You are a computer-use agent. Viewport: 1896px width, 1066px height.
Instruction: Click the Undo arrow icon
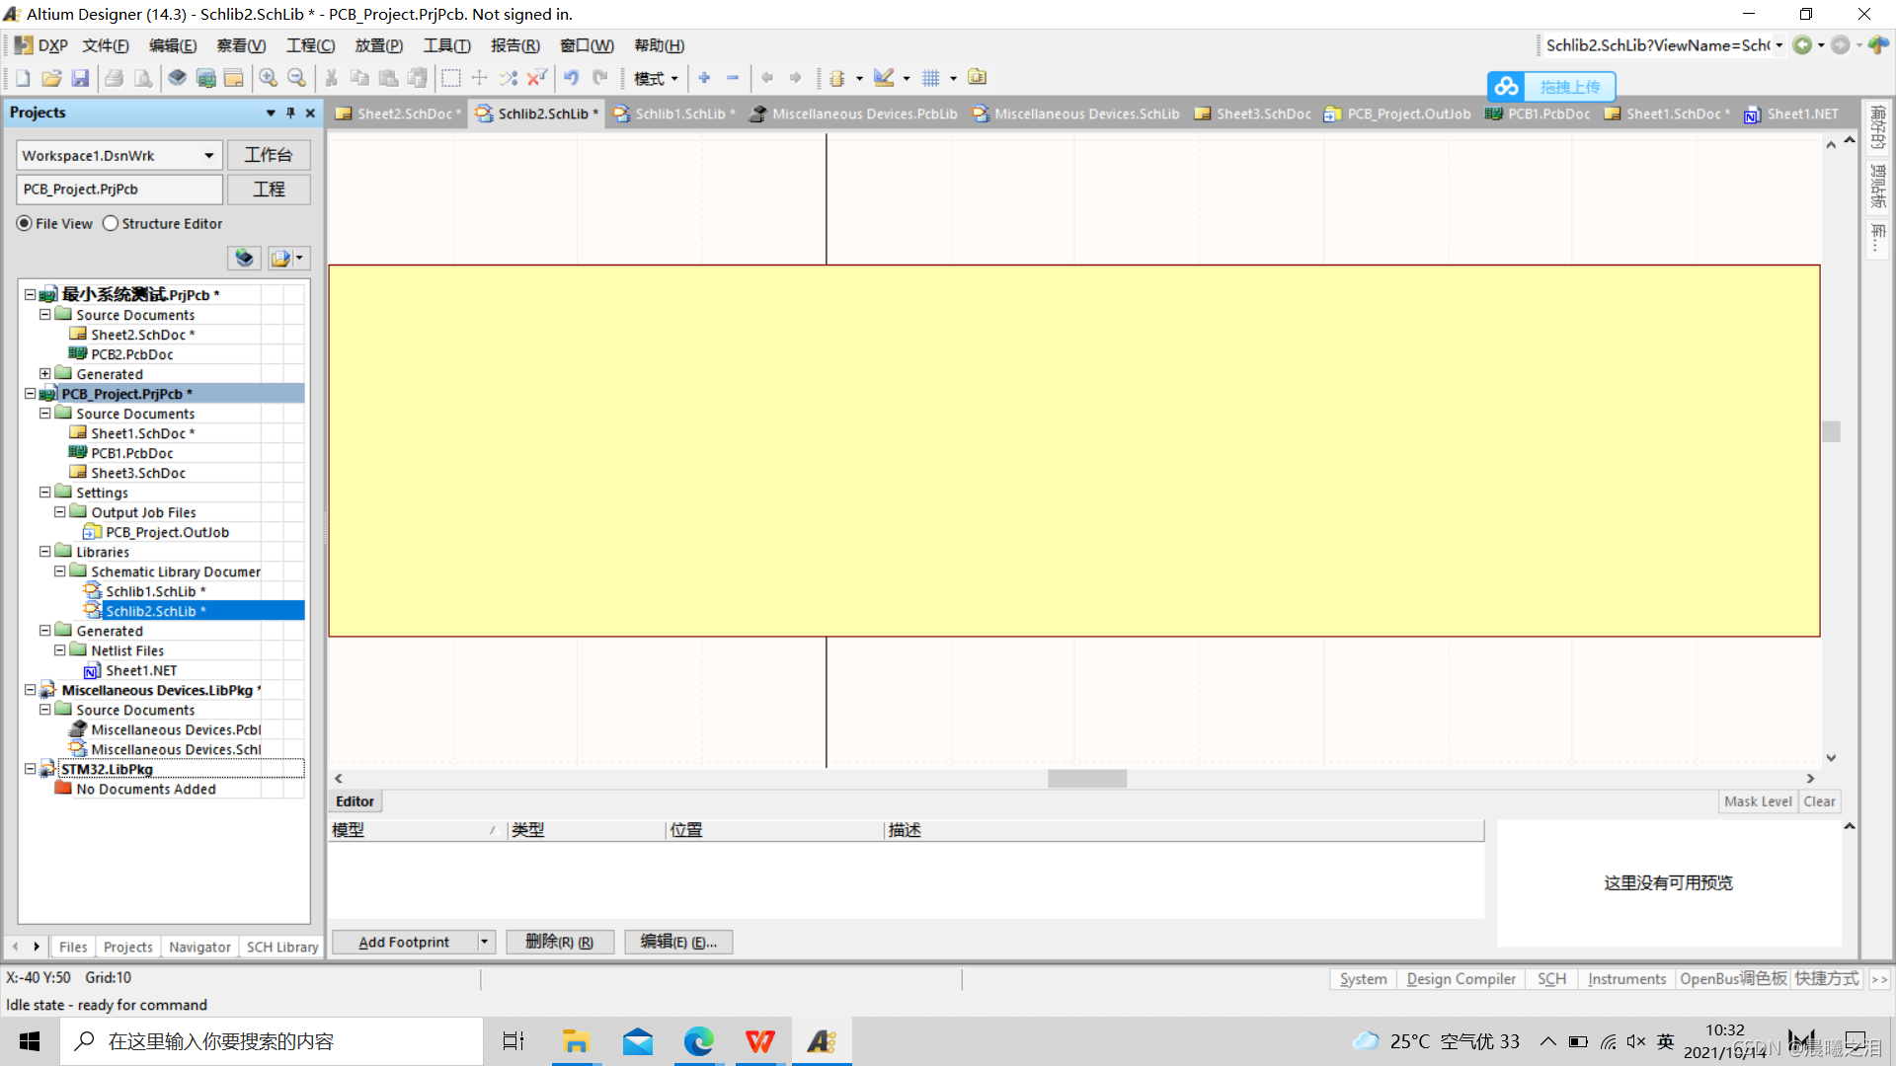tap(571, 78)
